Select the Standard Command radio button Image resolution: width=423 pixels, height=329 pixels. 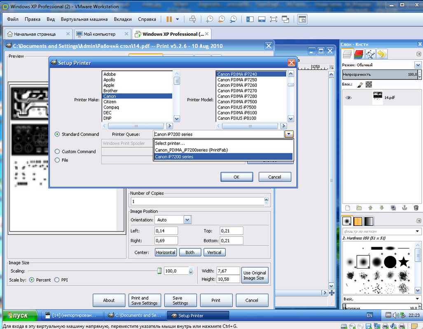click(57, 134)
